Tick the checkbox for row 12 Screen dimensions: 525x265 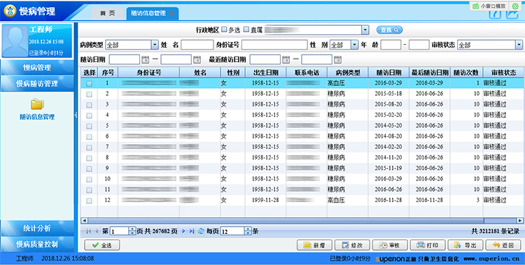89,201
